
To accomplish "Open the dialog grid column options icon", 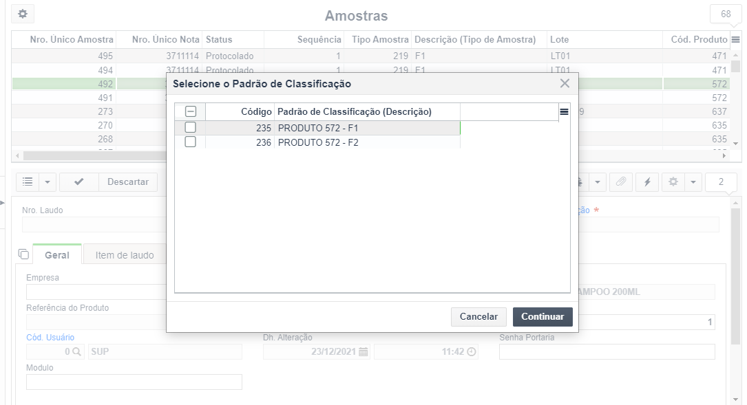I will (564, 112).
